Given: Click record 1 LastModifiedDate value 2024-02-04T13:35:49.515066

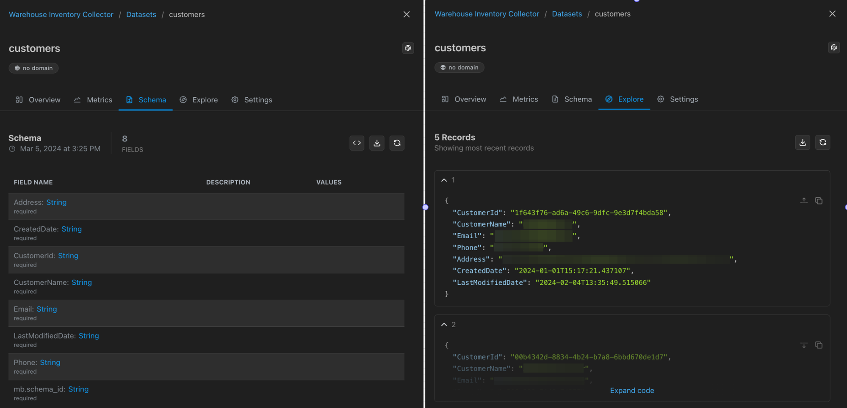Looking at the screenshot, I should [593, 283].
